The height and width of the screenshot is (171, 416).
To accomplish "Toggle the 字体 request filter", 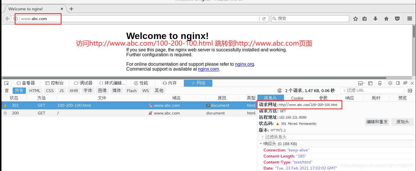I will pos(88,91).
